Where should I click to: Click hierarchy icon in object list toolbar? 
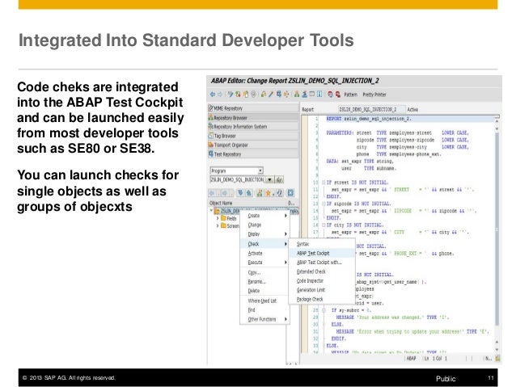click(260, 193)
